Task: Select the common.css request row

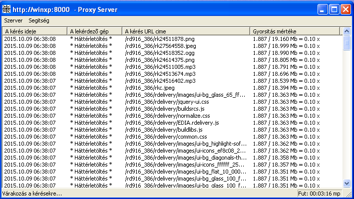Action: (x=172, y=137)
